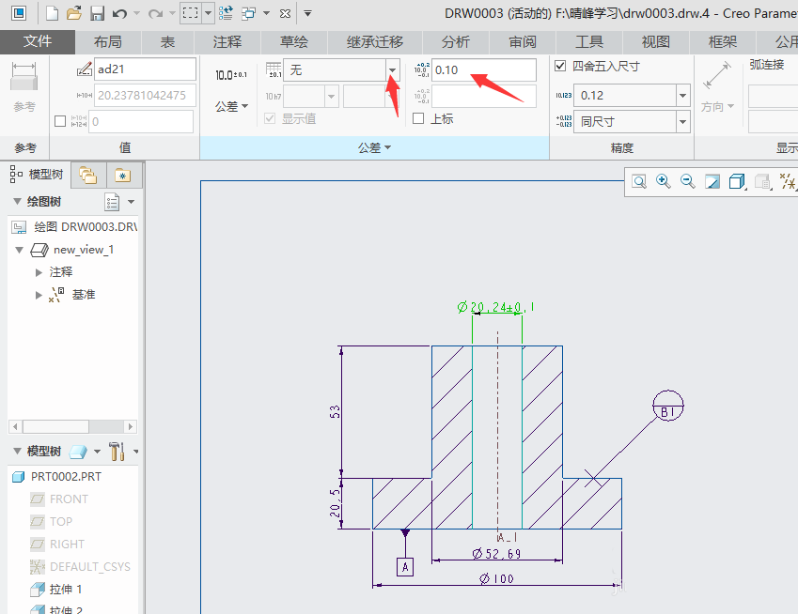The height and width of the screenshot is (614, 798).
Task: Open the windows switch dropdown arrow
Action: (266, 13)
